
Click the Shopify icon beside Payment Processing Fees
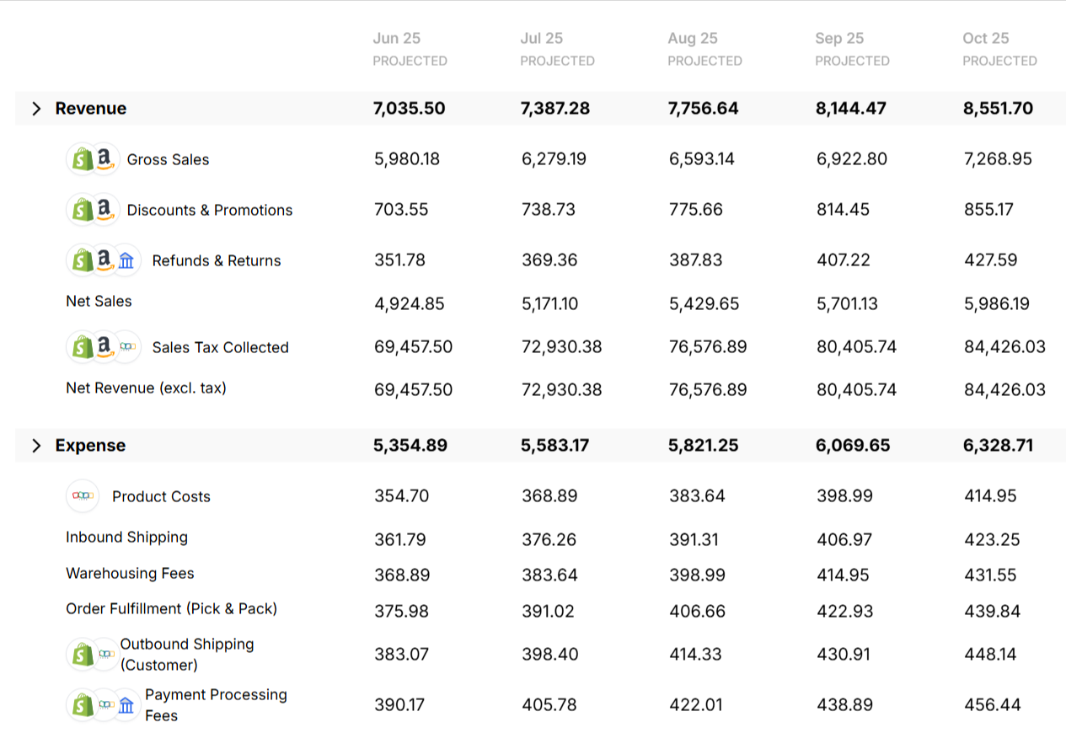click(x=82, y=705)
